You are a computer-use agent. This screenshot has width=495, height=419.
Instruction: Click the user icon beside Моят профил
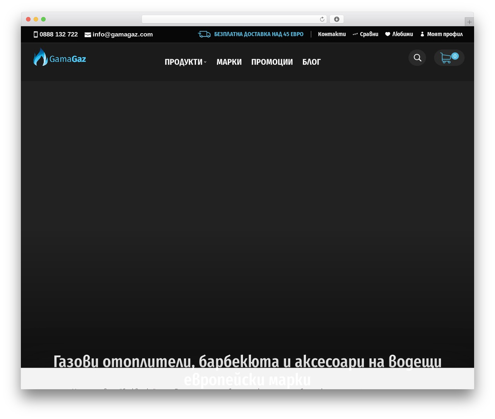[x=422, y=34]
